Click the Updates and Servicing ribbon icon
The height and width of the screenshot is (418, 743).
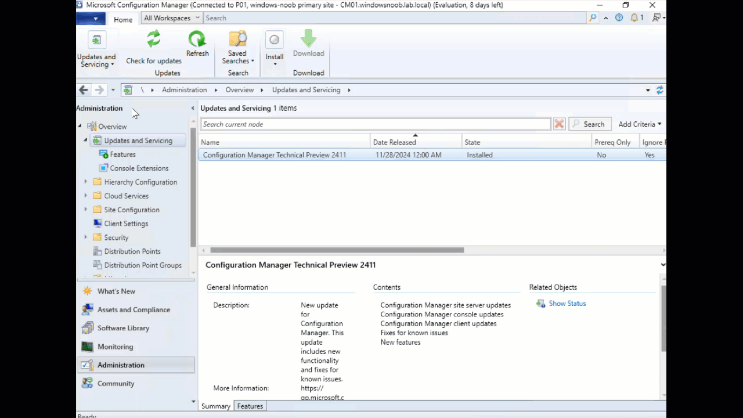(96, 41)
